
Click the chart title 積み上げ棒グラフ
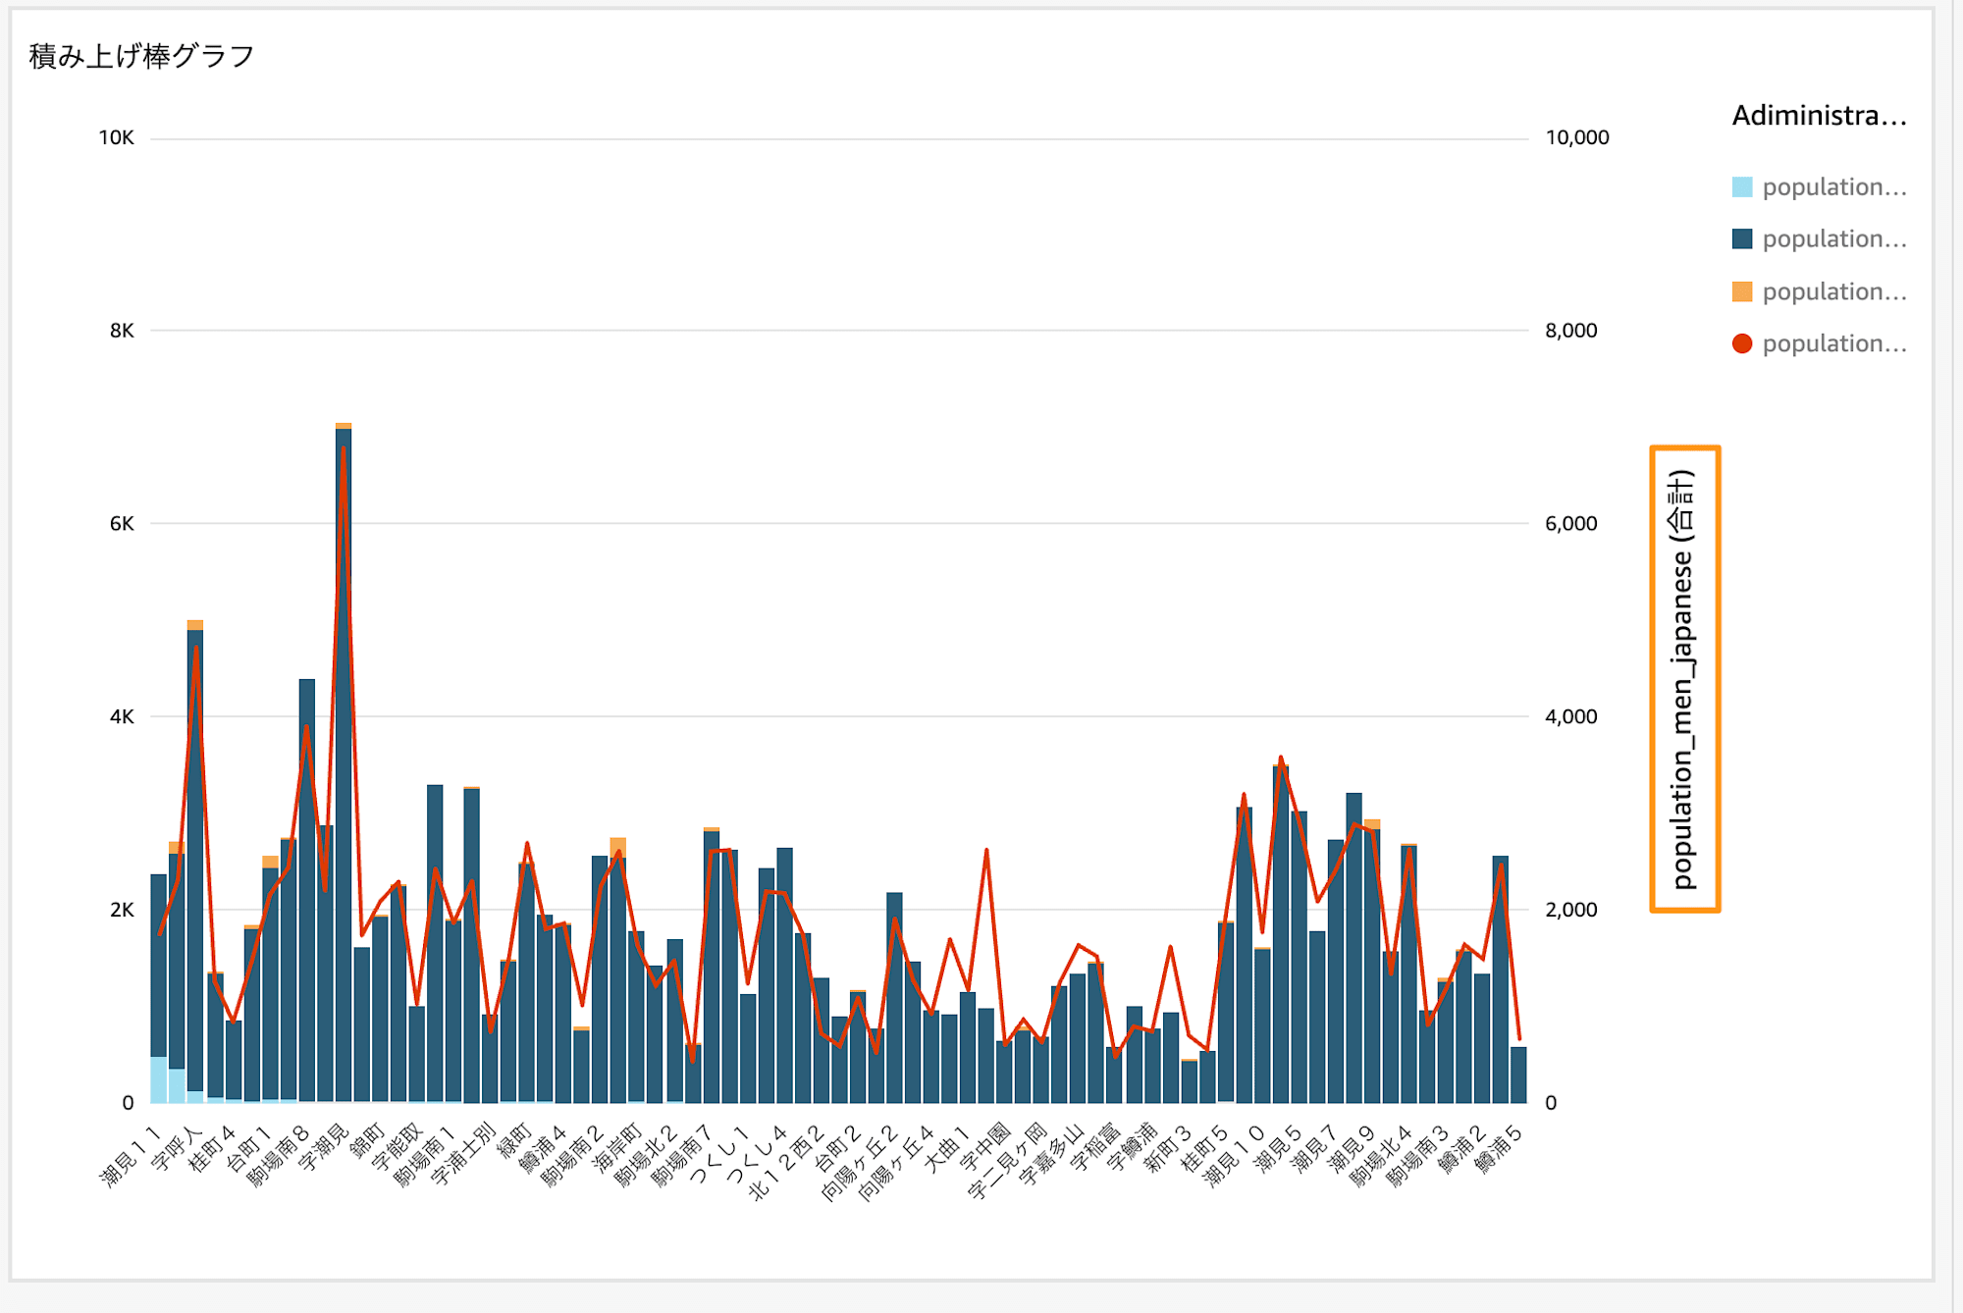tap(142, 56)
